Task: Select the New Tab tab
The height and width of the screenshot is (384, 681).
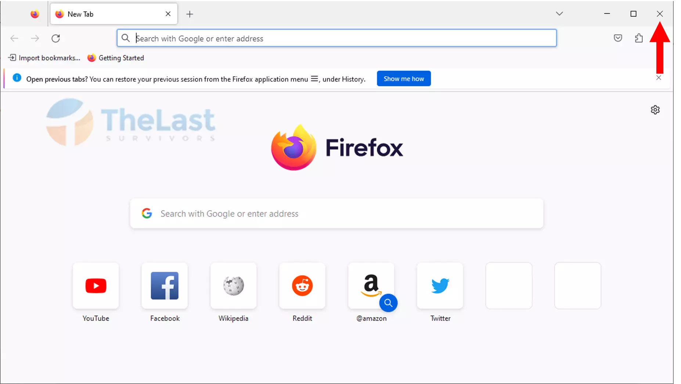Action: tap(114, 14)
